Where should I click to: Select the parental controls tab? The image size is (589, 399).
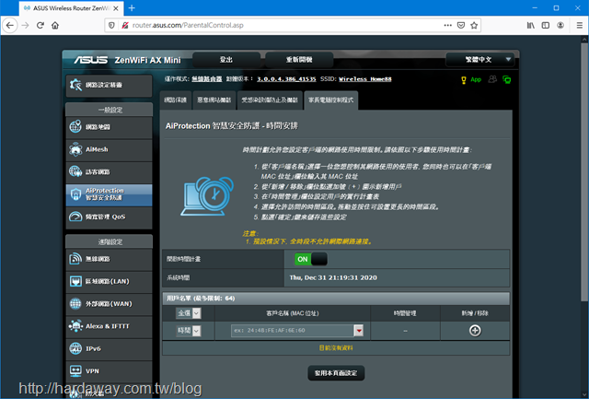331,100
